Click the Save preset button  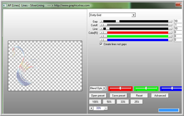point(118,96)
